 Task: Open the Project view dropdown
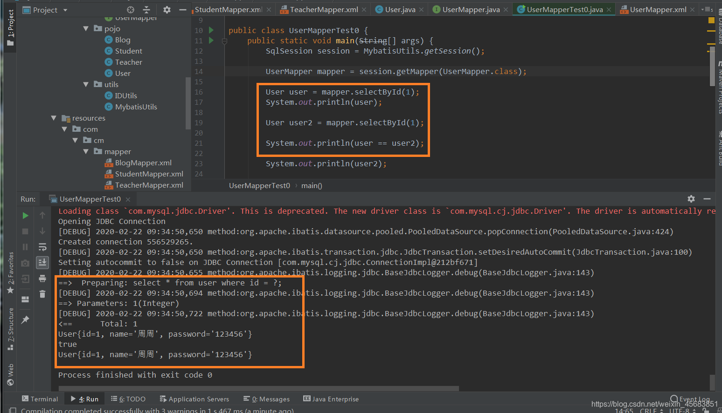coord(65,10)
